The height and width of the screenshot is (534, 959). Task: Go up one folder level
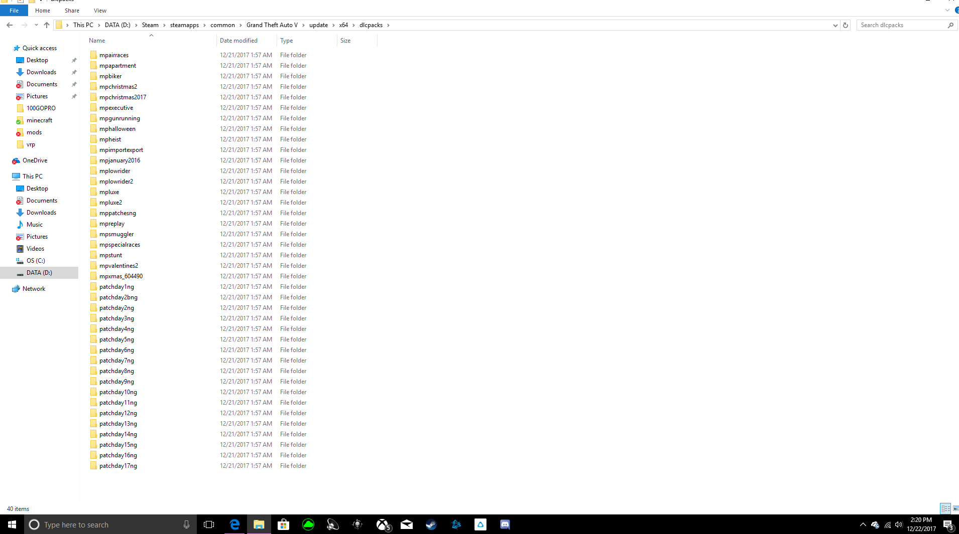coord(47,25)
